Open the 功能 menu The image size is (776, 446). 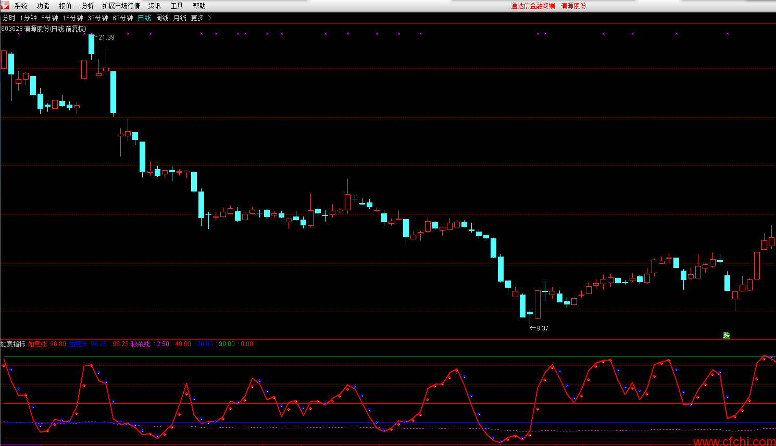coord(43,6)
